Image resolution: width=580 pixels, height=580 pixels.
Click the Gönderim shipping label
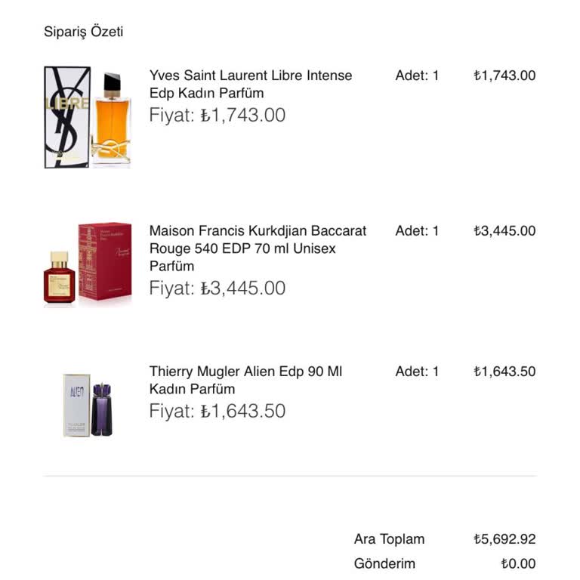pyautogui.click(x=384, y=563)
